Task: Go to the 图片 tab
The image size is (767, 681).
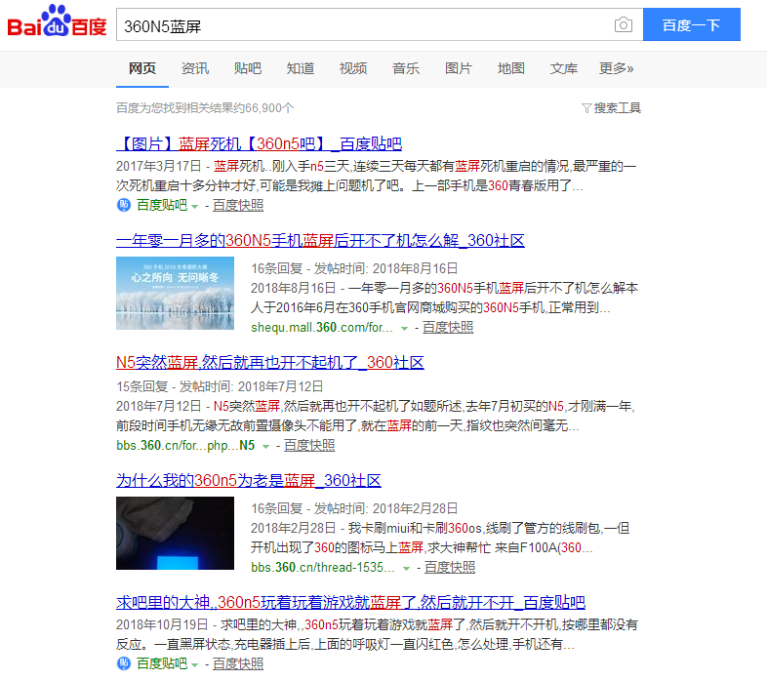Action: (x=459, y=68)
